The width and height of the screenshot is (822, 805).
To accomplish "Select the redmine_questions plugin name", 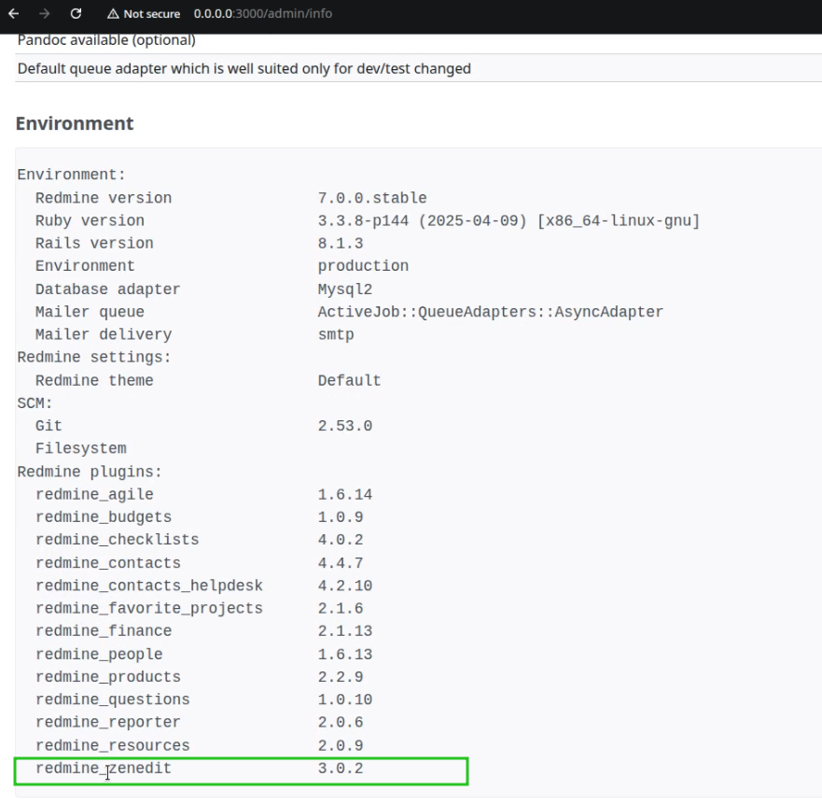I will click(x=113, y=699).
